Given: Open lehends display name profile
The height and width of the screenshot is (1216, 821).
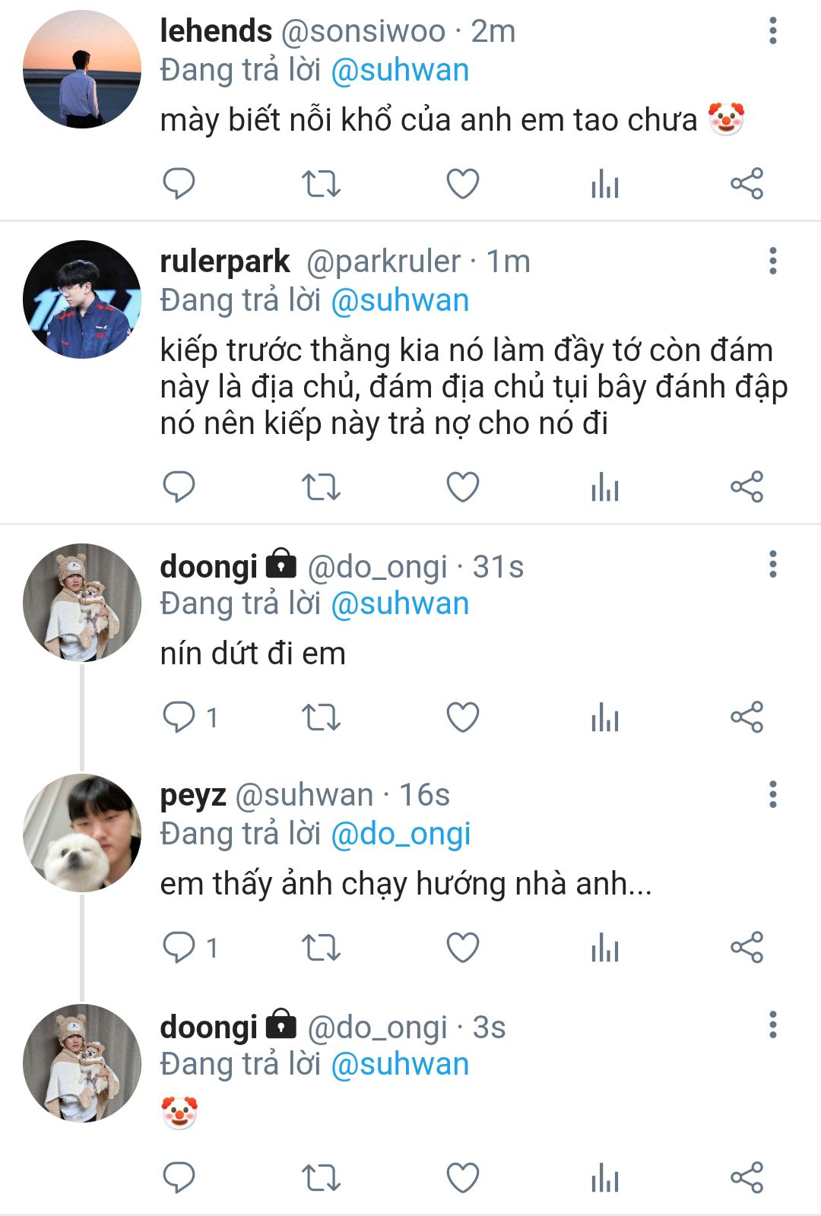Looking at the screenshot, I should pos(215,31).
